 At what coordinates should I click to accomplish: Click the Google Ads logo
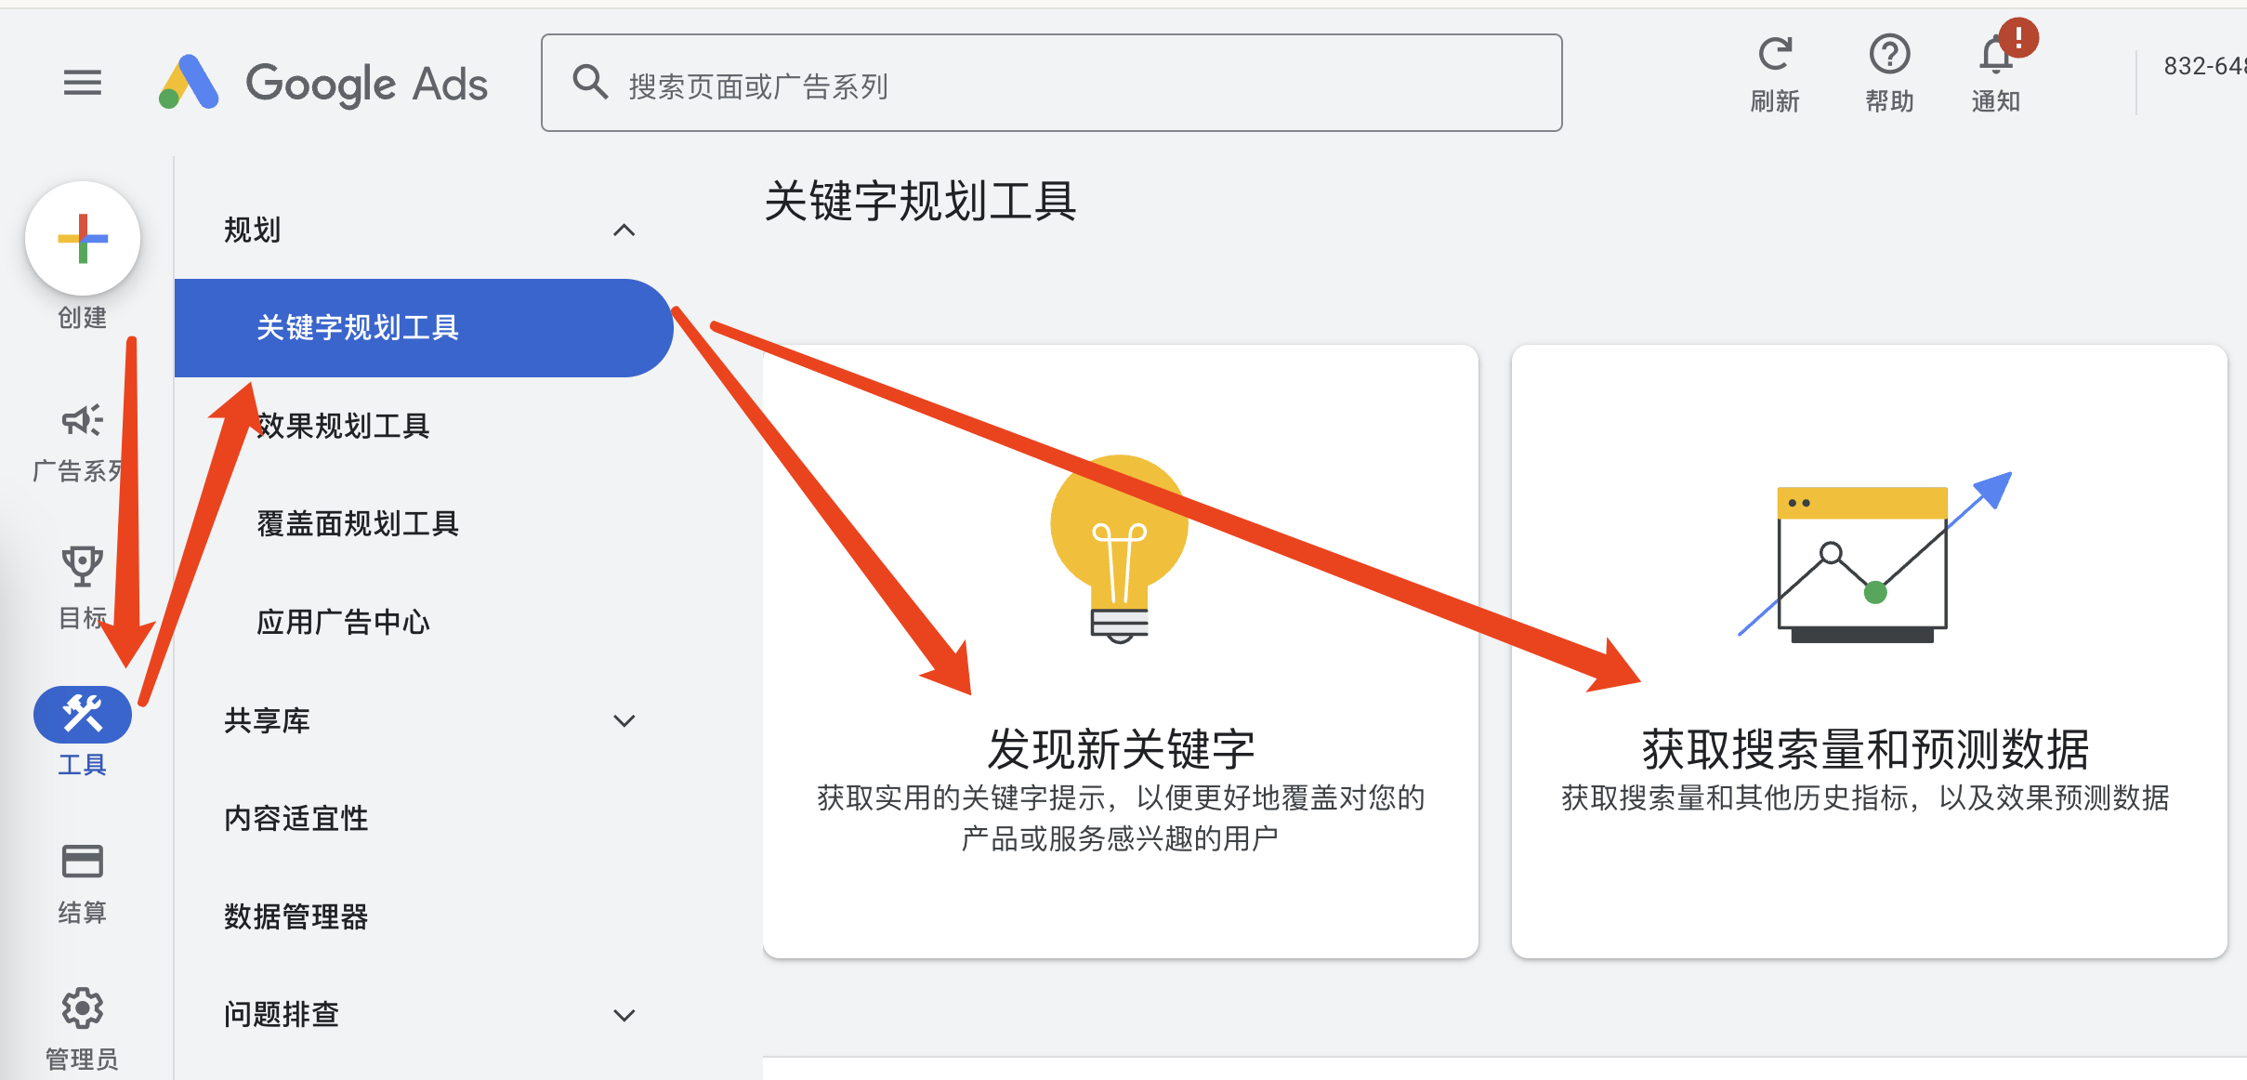coord(323,84)
